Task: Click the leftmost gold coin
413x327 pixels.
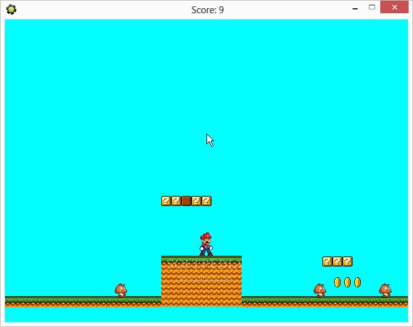Action: coord(337,282)
